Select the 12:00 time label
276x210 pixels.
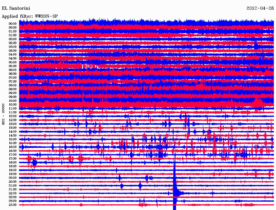[x=13, y=116]
